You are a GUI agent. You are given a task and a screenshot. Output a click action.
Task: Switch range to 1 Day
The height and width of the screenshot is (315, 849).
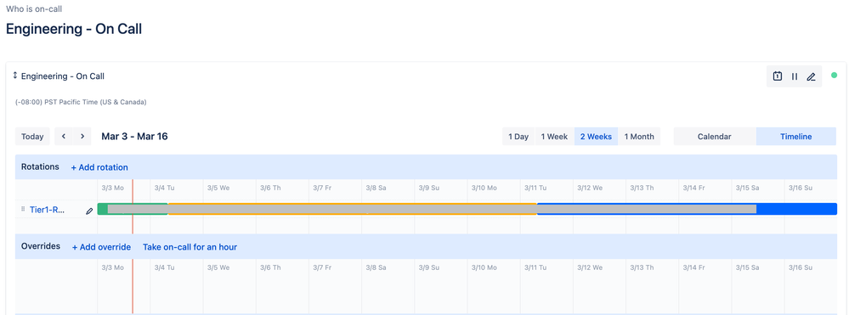click(518, 137)
